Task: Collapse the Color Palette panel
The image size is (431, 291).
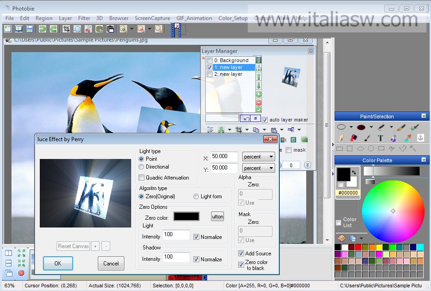Action: [x=424, y=159]
